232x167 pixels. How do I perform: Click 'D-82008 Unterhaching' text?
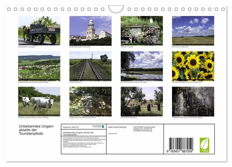(143, 131)
